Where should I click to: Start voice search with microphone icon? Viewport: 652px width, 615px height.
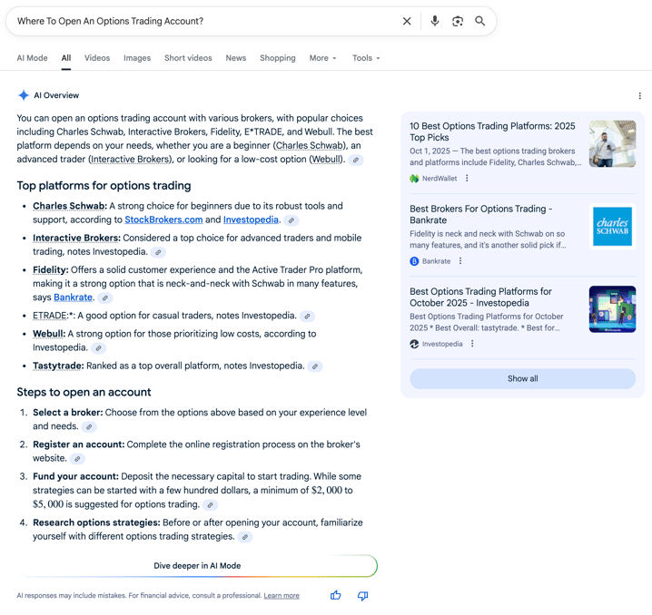click(x=435, y=21)
